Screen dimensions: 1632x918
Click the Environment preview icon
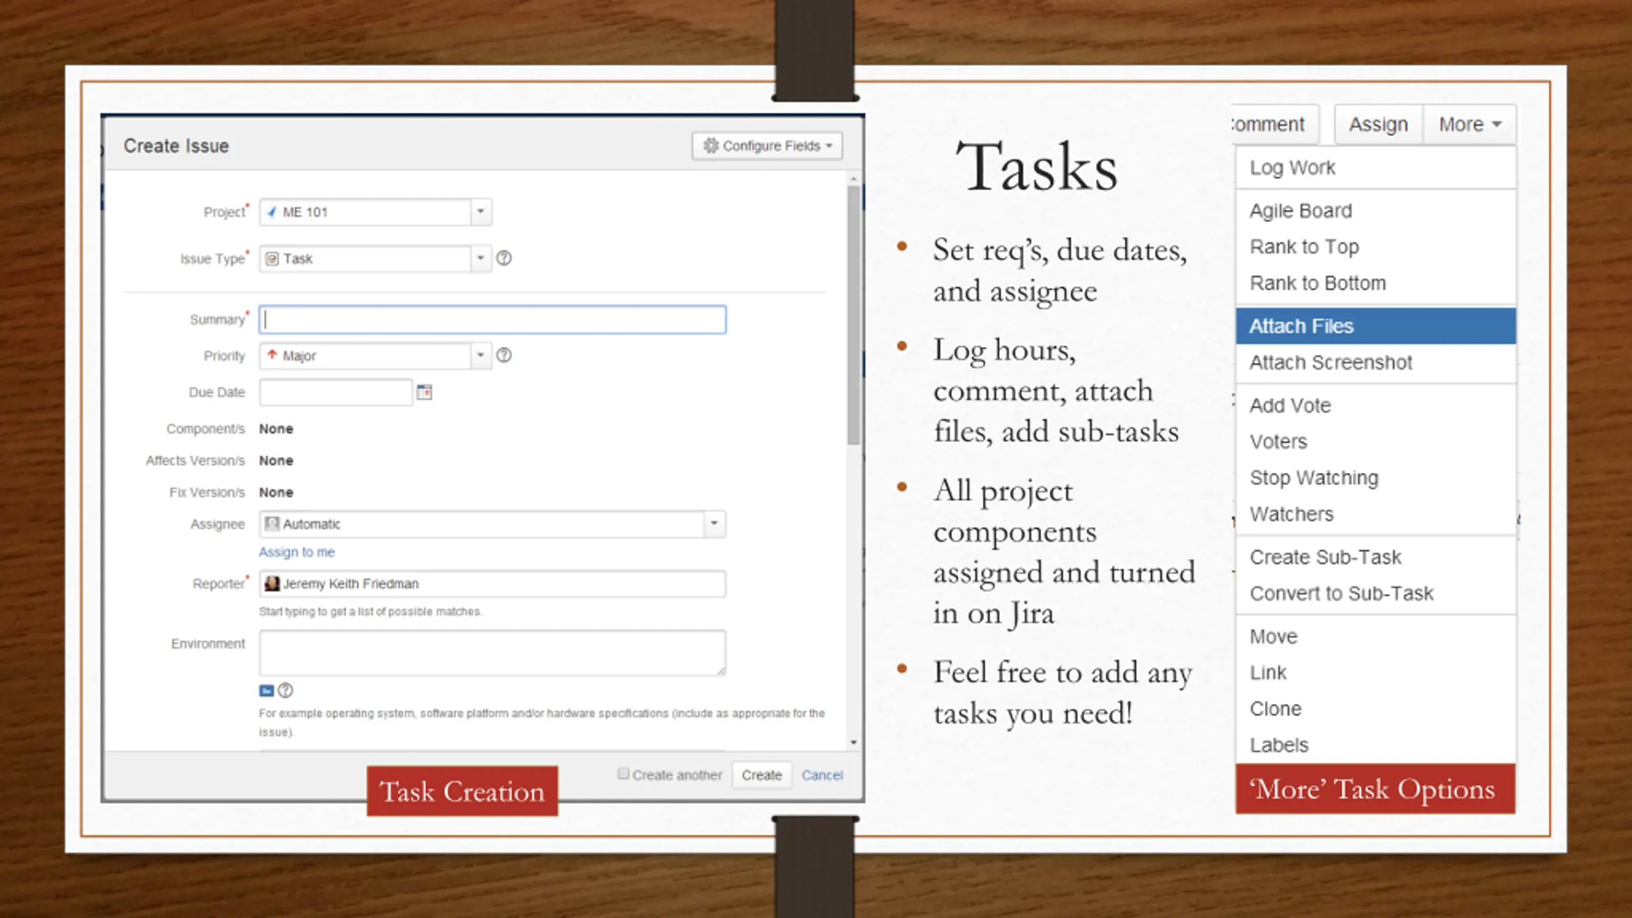pos(266,690)
